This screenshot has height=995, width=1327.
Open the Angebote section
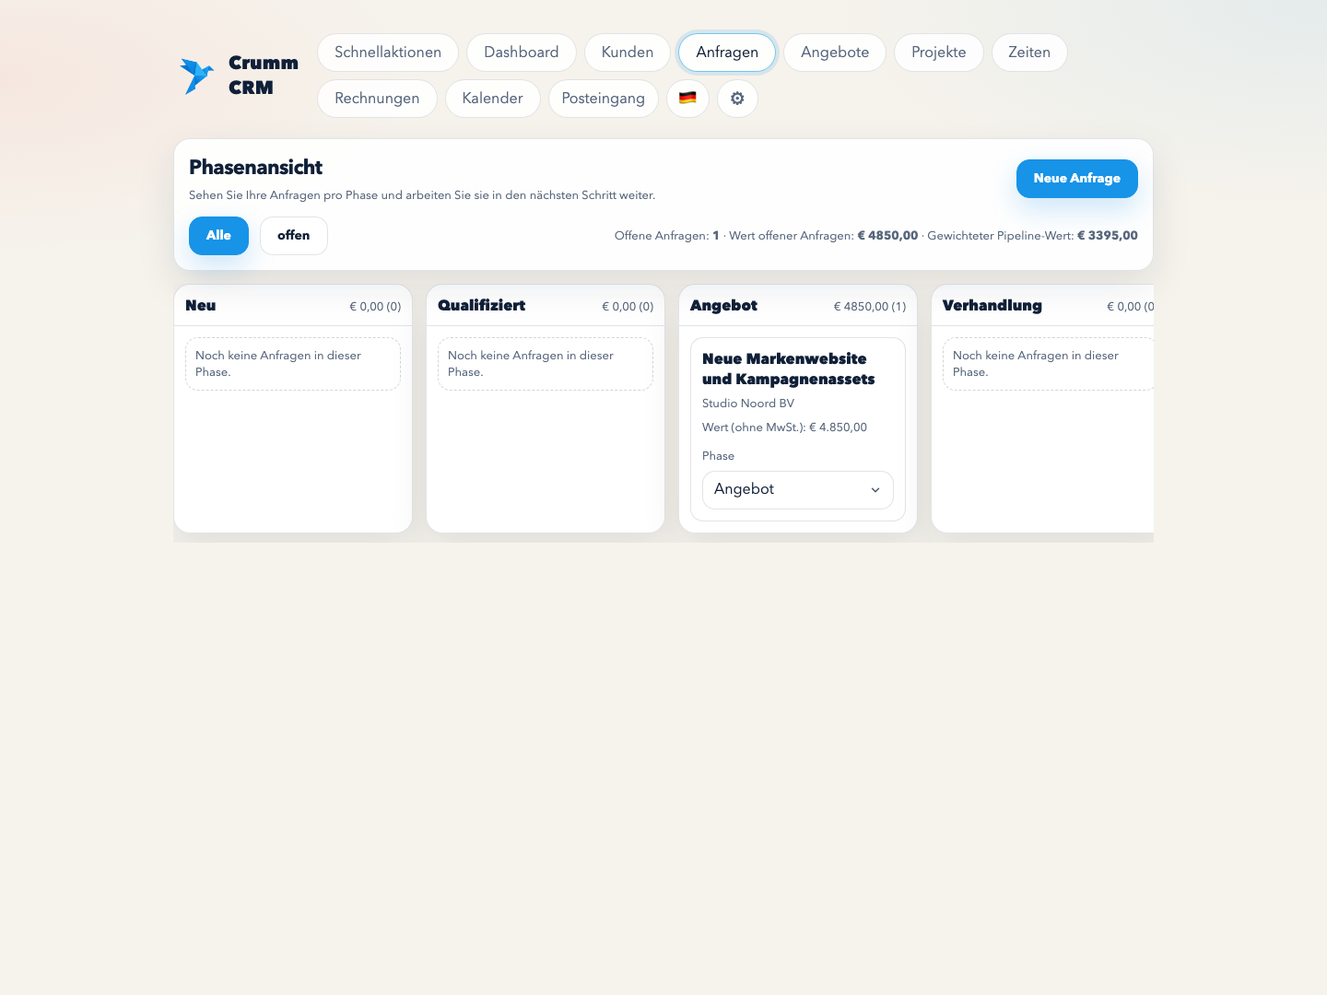click(834, 53)
